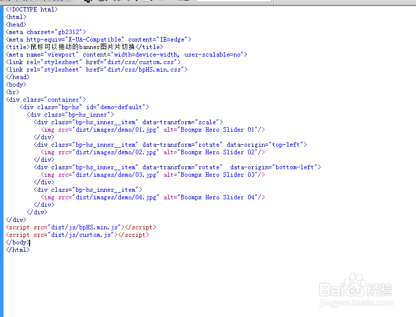Viewport: 416px width, 317px height.
Task: Click the "user-scalable=no" attribute text
Action: tap(213, 55)
